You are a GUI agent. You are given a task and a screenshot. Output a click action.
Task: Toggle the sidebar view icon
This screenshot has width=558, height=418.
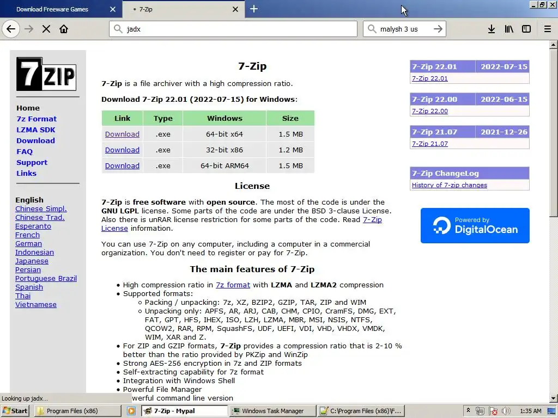(526, 29)
